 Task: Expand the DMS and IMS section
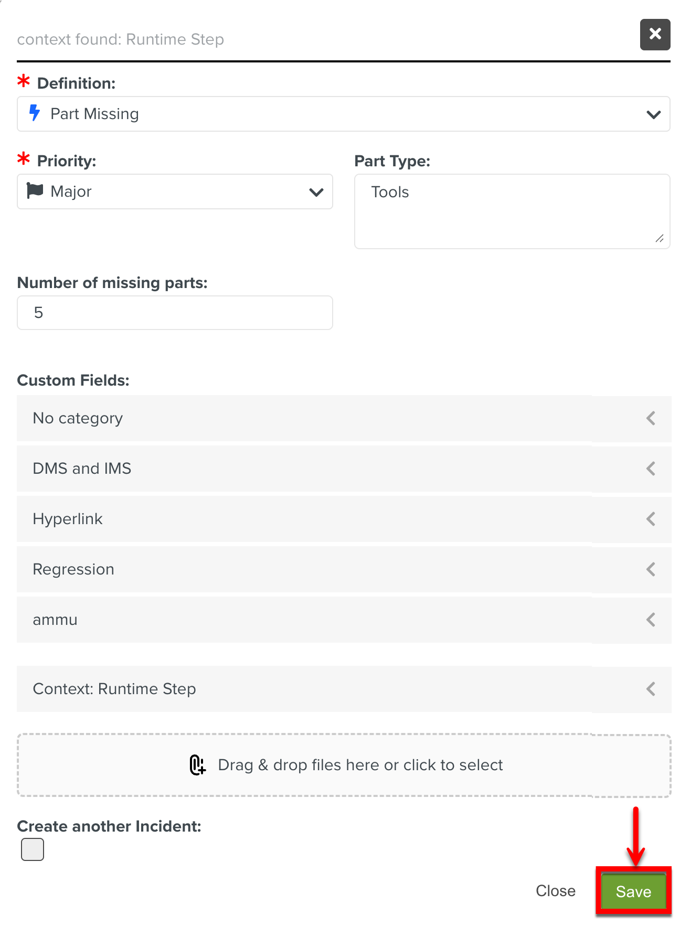tap(344, 469)
